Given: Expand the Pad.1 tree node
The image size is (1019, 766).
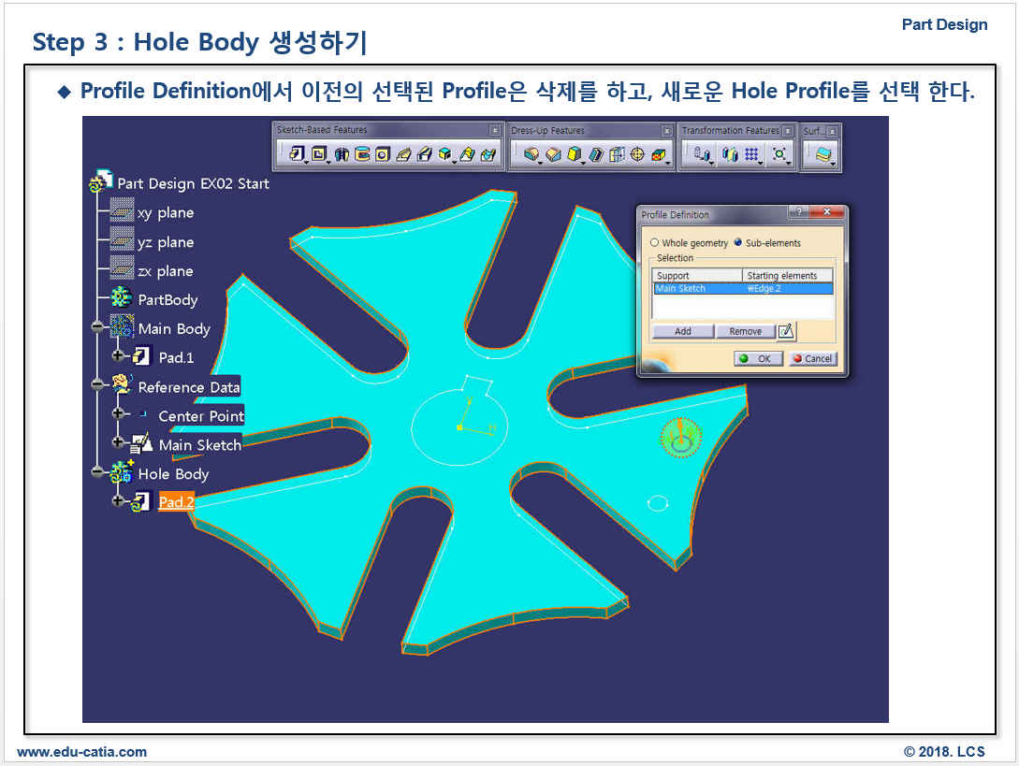Looking at the screenshot, I should coord(118,356).
